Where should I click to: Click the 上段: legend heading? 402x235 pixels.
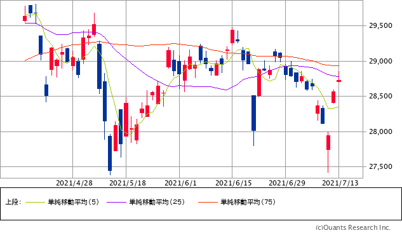coord(13,202)
